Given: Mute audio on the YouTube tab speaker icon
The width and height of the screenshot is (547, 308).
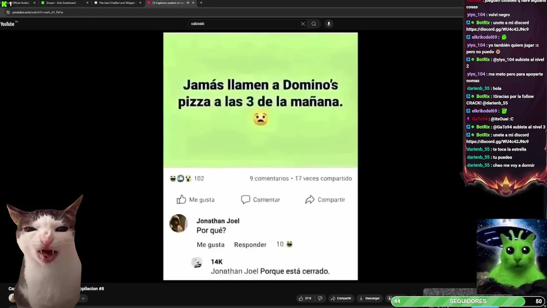Looking at the screenshot, I should point(188,3).
